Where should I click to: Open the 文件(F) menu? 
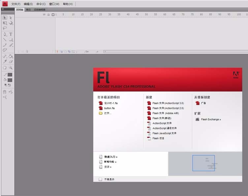click(x=16, y=4)
